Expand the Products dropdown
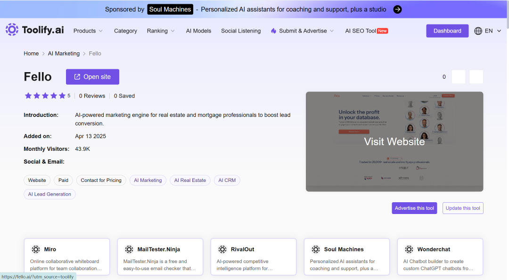The height and width of the screenshot is (280, 509). [88, 31]
